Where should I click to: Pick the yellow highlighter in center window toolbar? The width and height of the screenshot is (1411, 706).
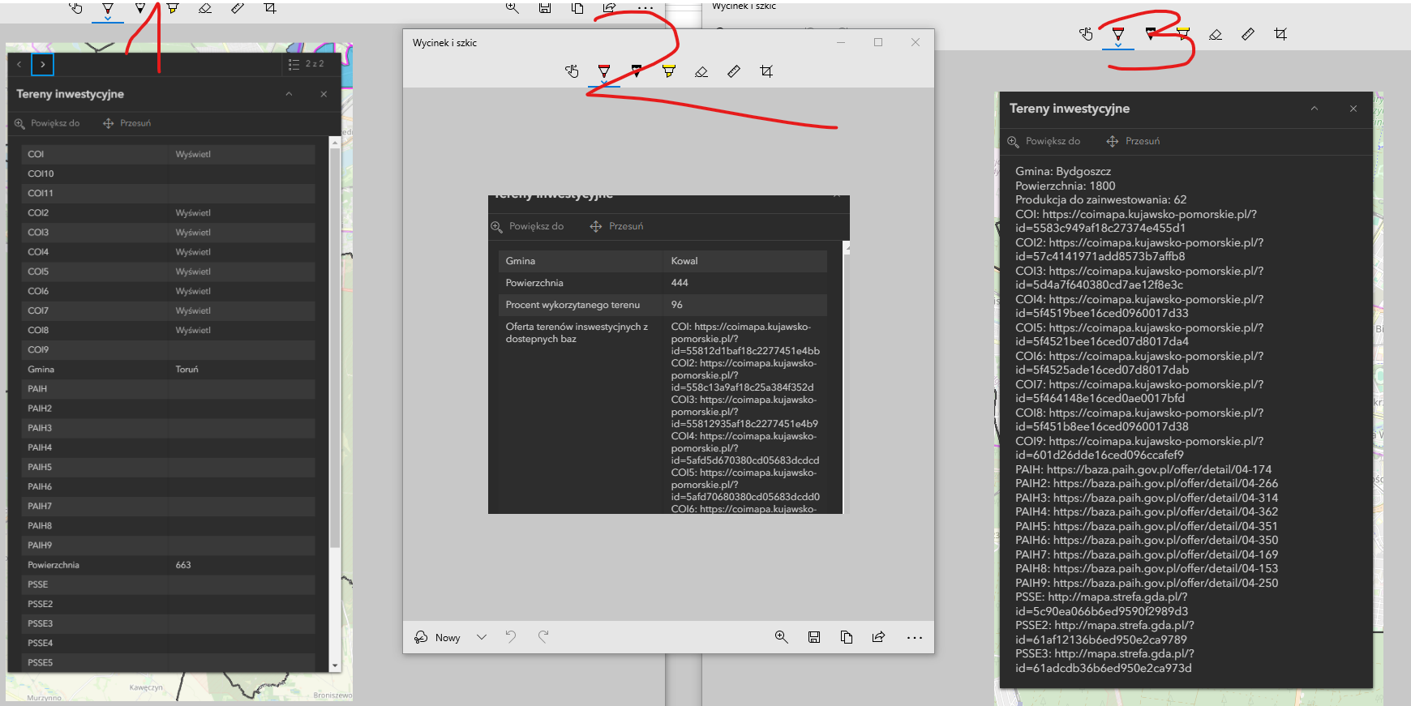pyautogui.click(x=669, y=71)
